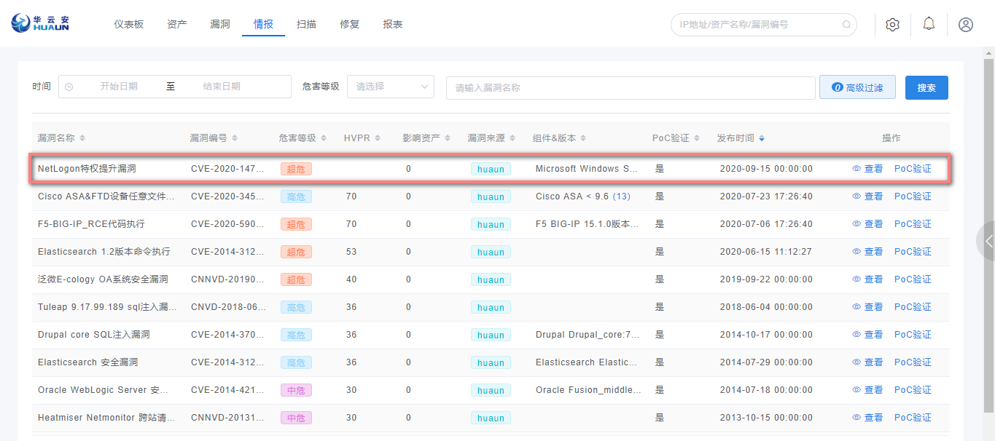
Task: Open the settings gear in the top header
Action: [892, 24]
